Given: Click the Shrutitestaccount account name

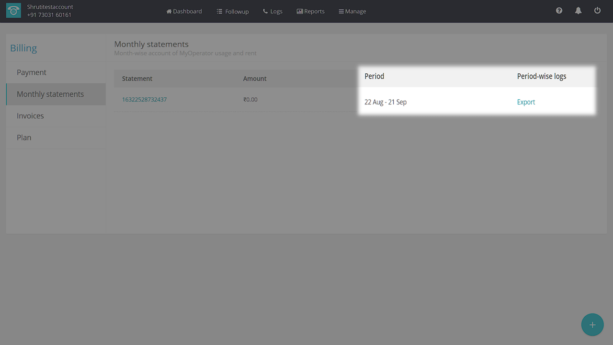Looking at the screenshot, I should point(50,7).
